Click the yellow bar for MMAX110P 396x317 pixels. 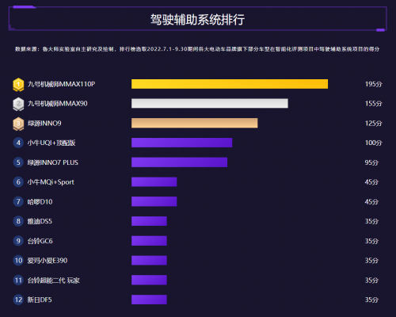(230, 84)
